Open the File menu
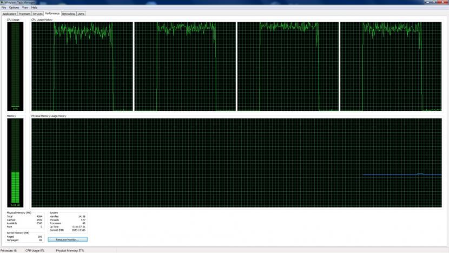The width and height of the screenshot is (449, 253). pyautogui.click(x=4, y=8)
